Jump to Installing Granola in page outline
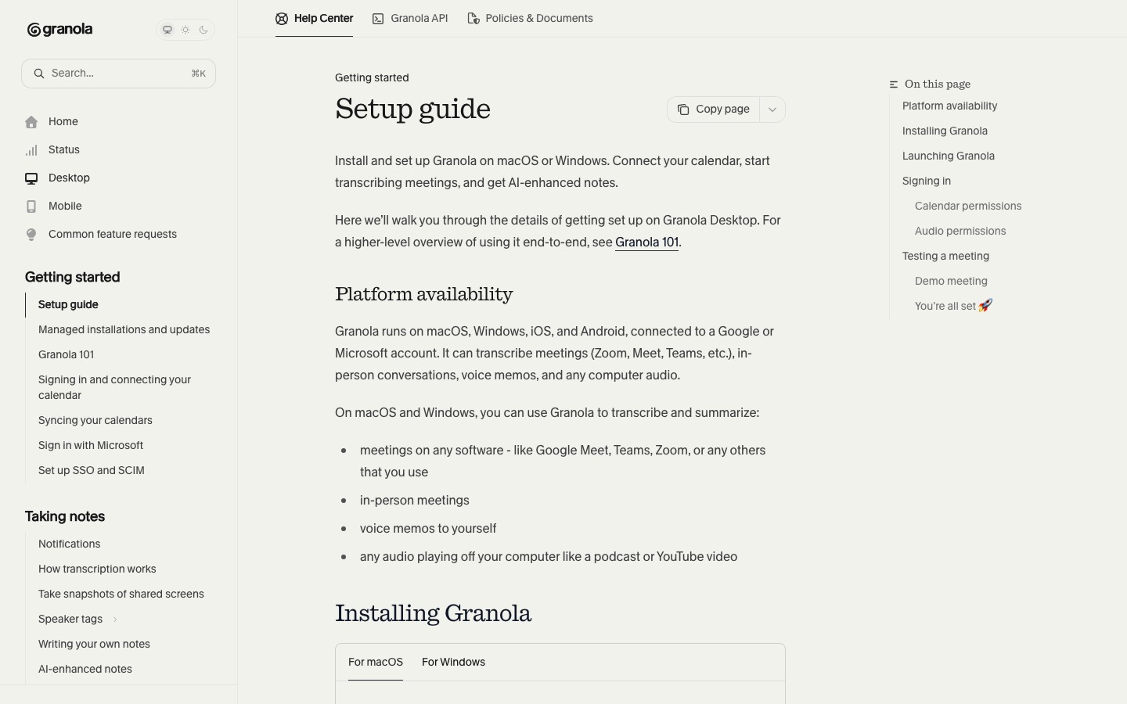1127x704 pixels. click(945, 131)
